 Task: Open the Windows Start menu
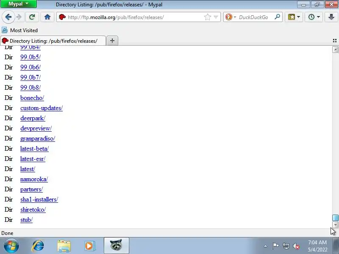[11, 246]
